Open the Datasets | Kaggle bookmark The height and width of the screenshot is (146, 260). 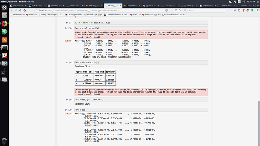[x=93, y=15]
